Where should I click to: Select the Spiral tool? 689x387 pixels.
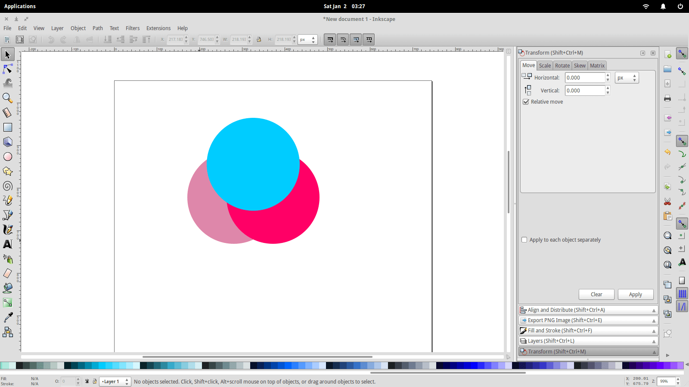8,186
